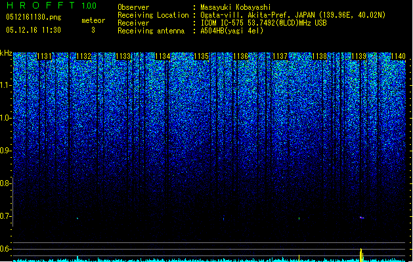Click the 'meteor' count label
The image size is (413, 262).
click(x=93, y=20)
